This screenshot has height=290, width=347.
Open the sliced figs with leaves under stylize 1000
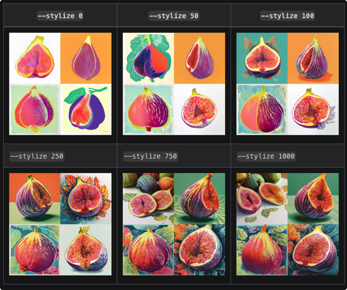point(262,199)
